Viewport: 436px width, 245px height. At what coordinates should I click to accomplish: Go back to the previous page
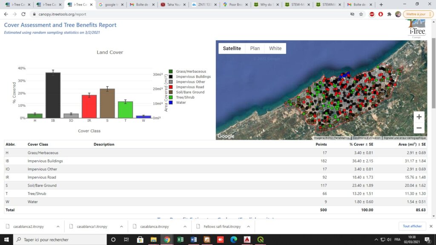[x=6, y=14]
